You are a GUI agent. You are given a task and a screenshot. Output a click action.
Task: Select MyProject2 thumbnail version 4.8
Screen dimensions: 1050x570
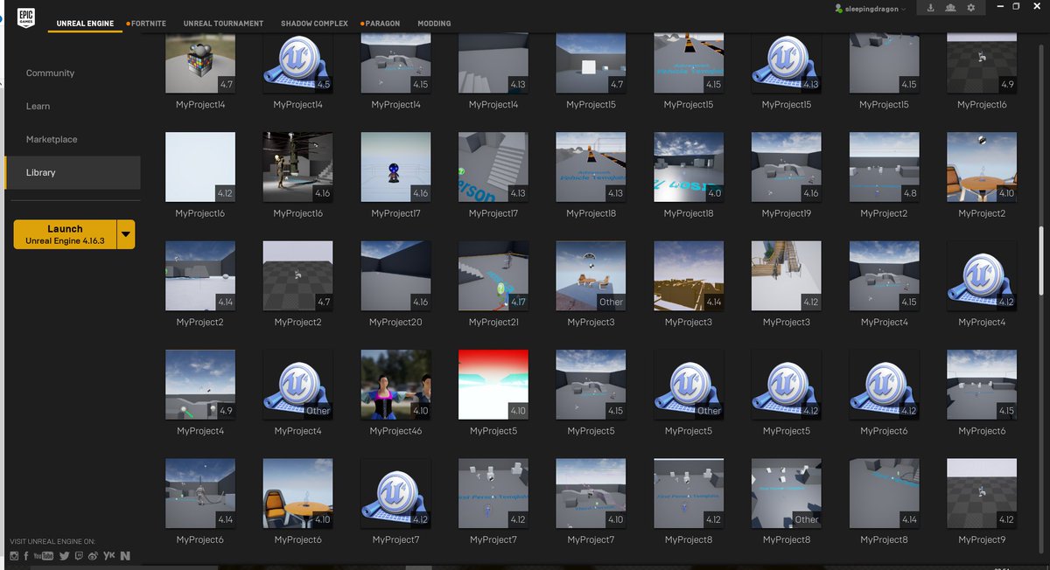click(884, 167)
